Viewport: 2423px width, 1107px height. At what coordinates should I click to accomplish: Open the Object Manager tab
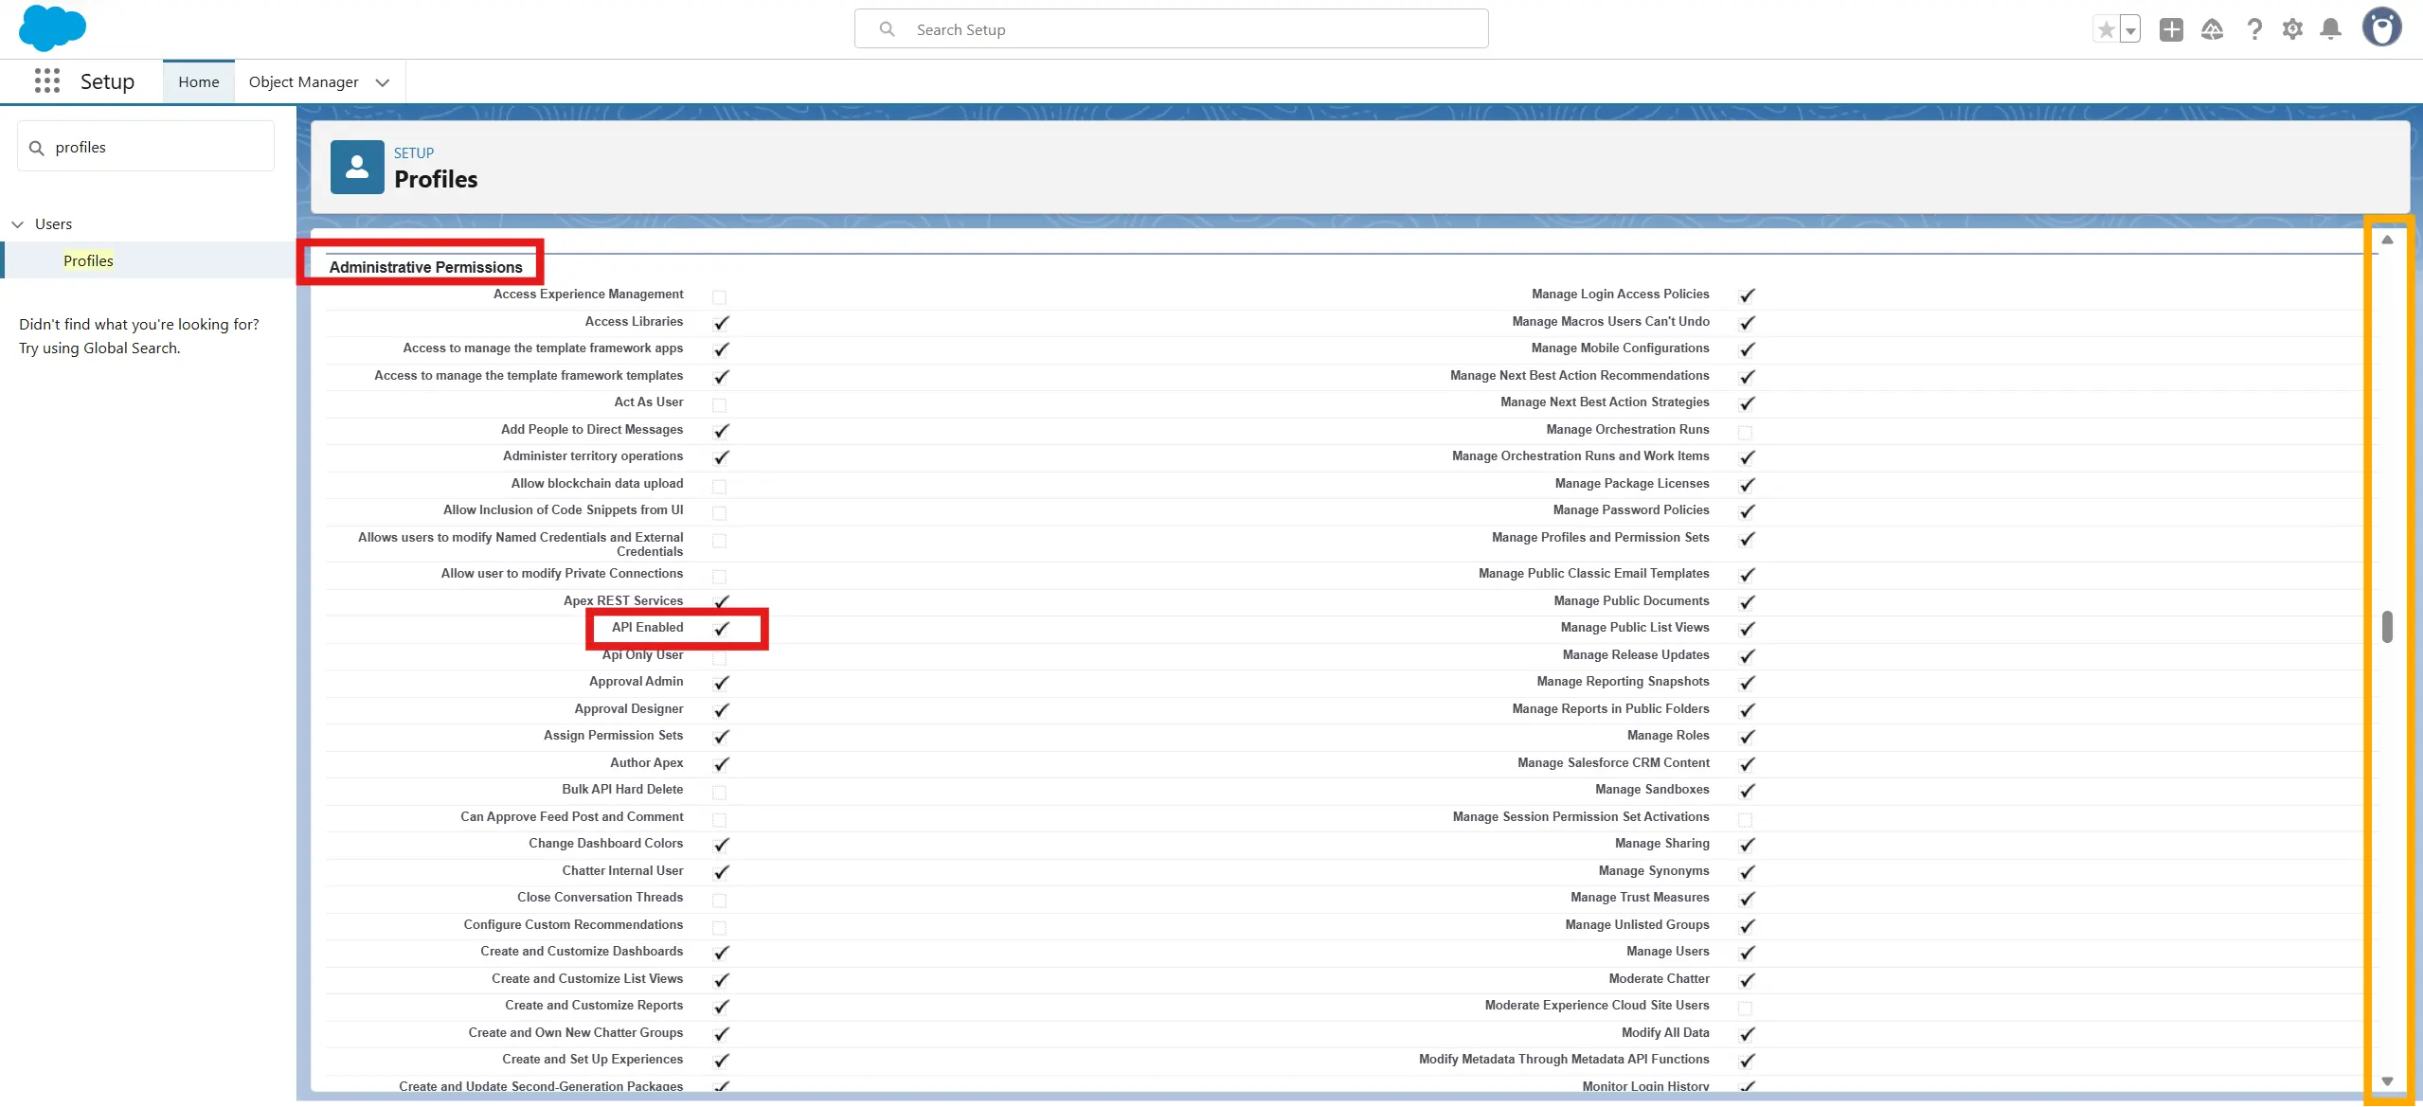(x=303, y=82)
